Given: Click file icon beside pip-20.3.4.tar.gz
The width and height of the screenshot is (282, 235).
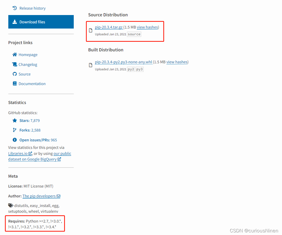Looking at the screenshot, I should (x=91, y=30).
